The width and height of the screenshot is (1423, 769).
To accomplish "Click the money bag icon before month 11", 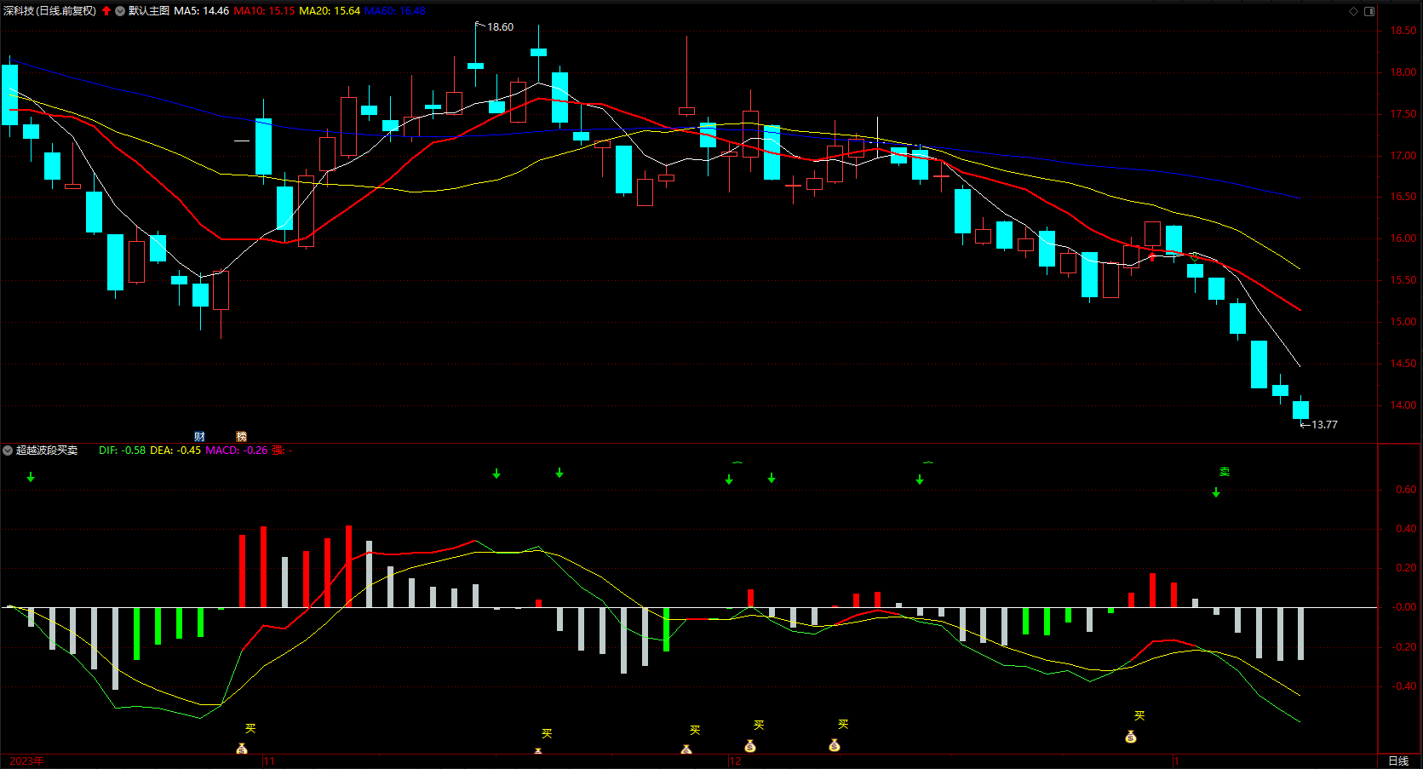I will coord(242,749).
